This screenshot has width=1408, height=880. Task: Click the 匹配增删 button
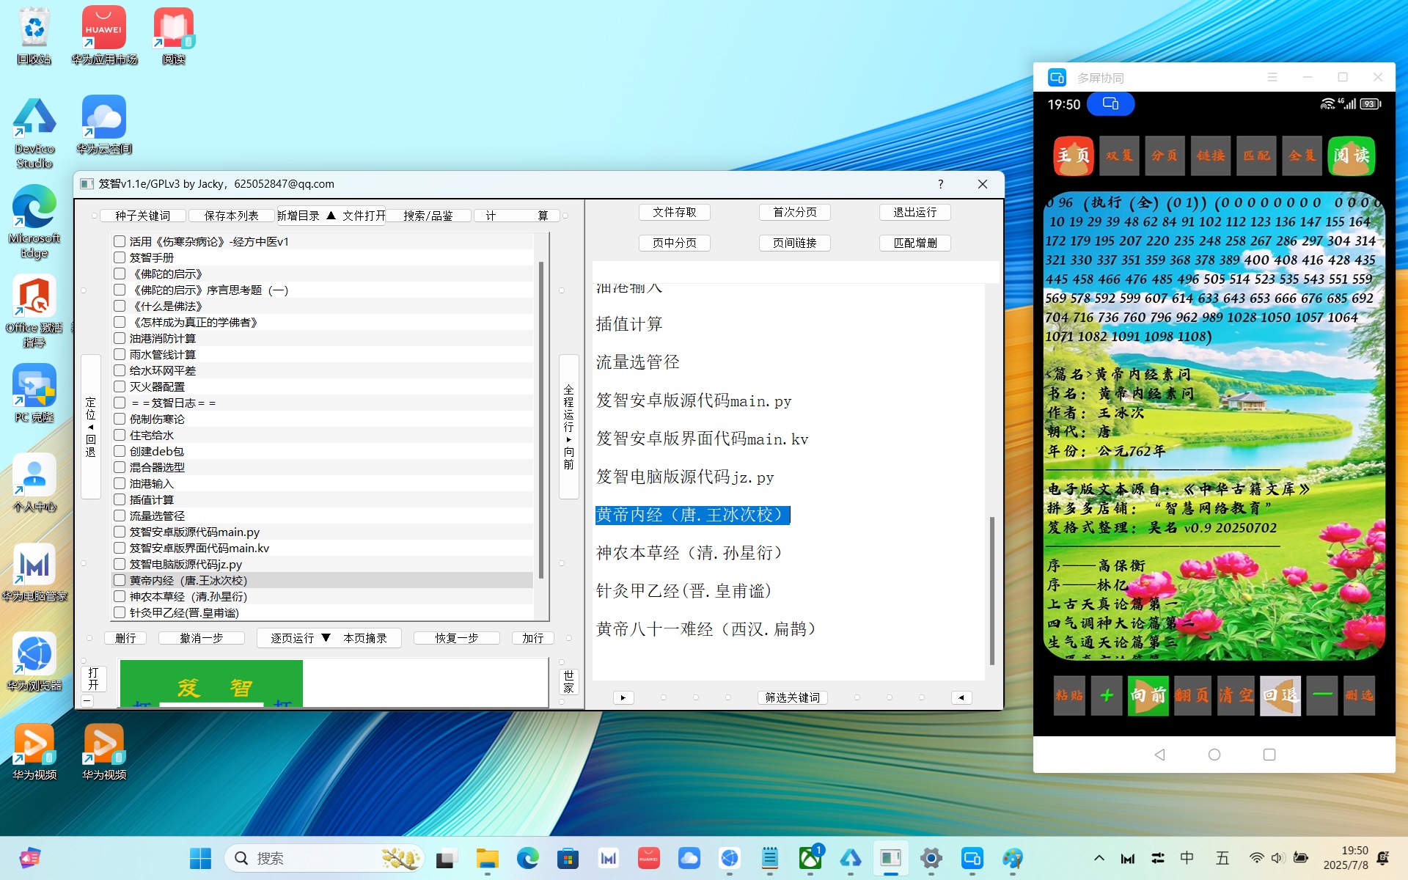[x=914, y=243]
